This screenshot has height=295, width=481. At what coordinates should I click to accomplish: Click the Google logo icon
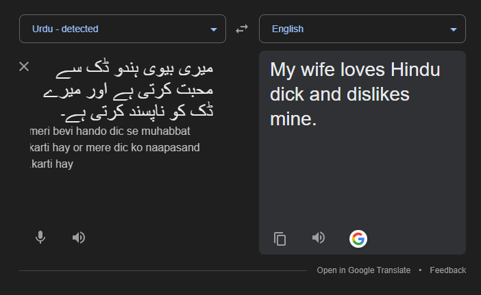click(x=358, y=238)
